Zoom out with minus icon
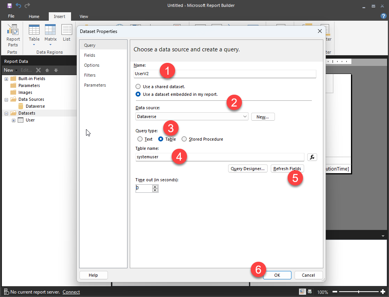389x297 pixels. click(335, 292)
